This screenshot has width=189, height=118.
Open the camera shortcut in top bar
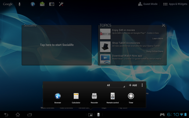[x=52, y=4]
